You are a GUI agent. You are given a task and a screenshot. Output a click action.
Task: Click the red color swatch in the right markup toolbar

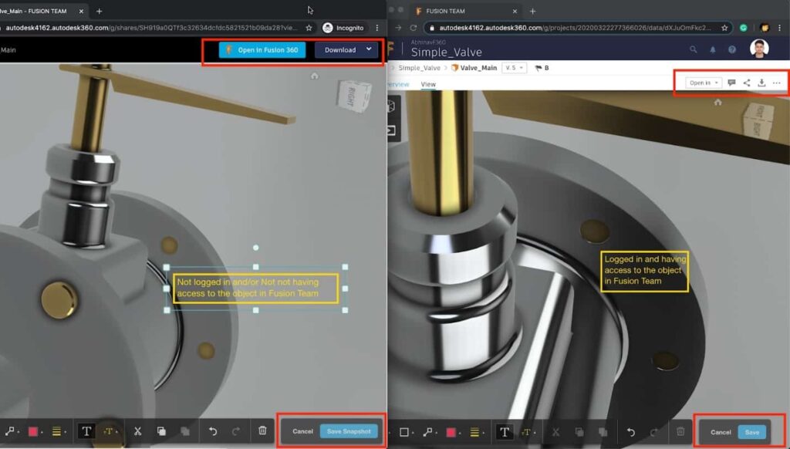(x=451, y=431)
